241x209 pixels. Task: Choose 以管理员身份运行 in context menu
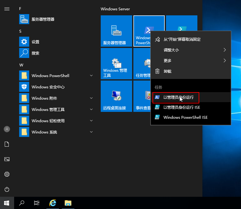tap(190, 97)
